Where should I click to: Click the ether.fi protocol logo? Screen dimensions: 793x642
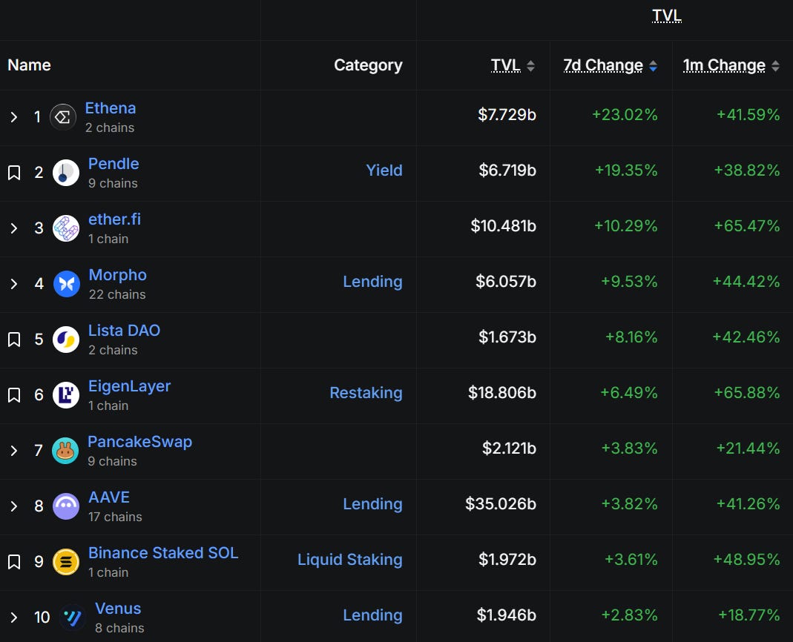66,228
